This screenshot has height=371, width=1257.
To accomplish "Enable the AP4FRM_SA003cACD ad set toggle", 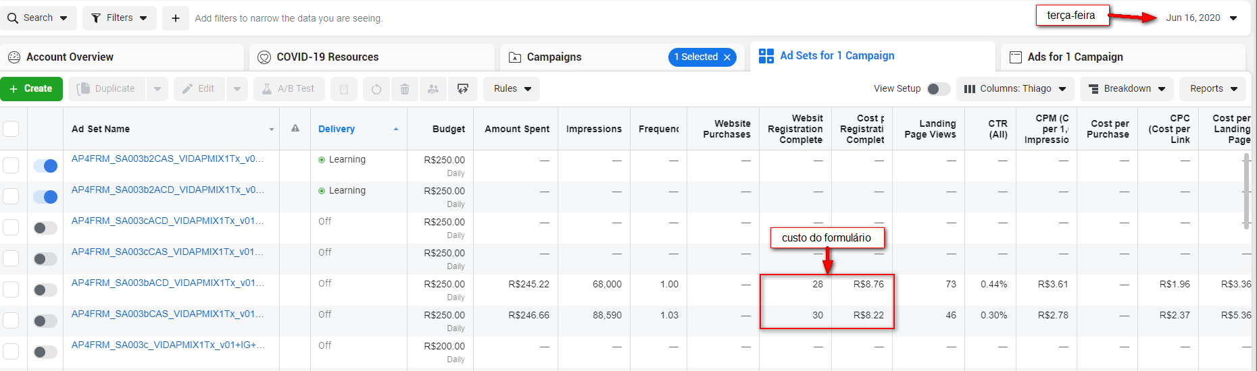I will point(45,228).
